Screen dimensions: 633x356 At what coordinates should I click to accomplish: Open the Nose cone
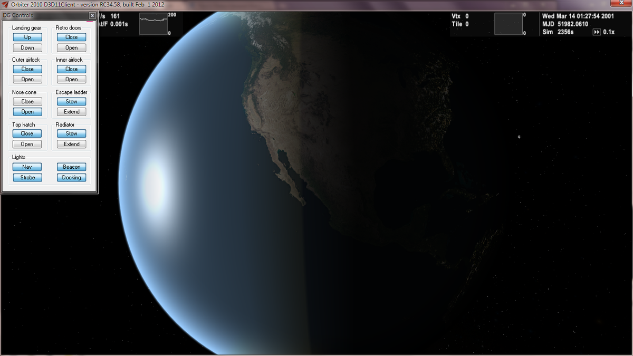[27, 112]
